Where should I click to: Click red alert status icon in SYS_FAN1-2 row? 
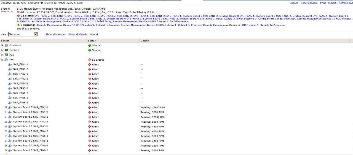click(x=90, y=69)
